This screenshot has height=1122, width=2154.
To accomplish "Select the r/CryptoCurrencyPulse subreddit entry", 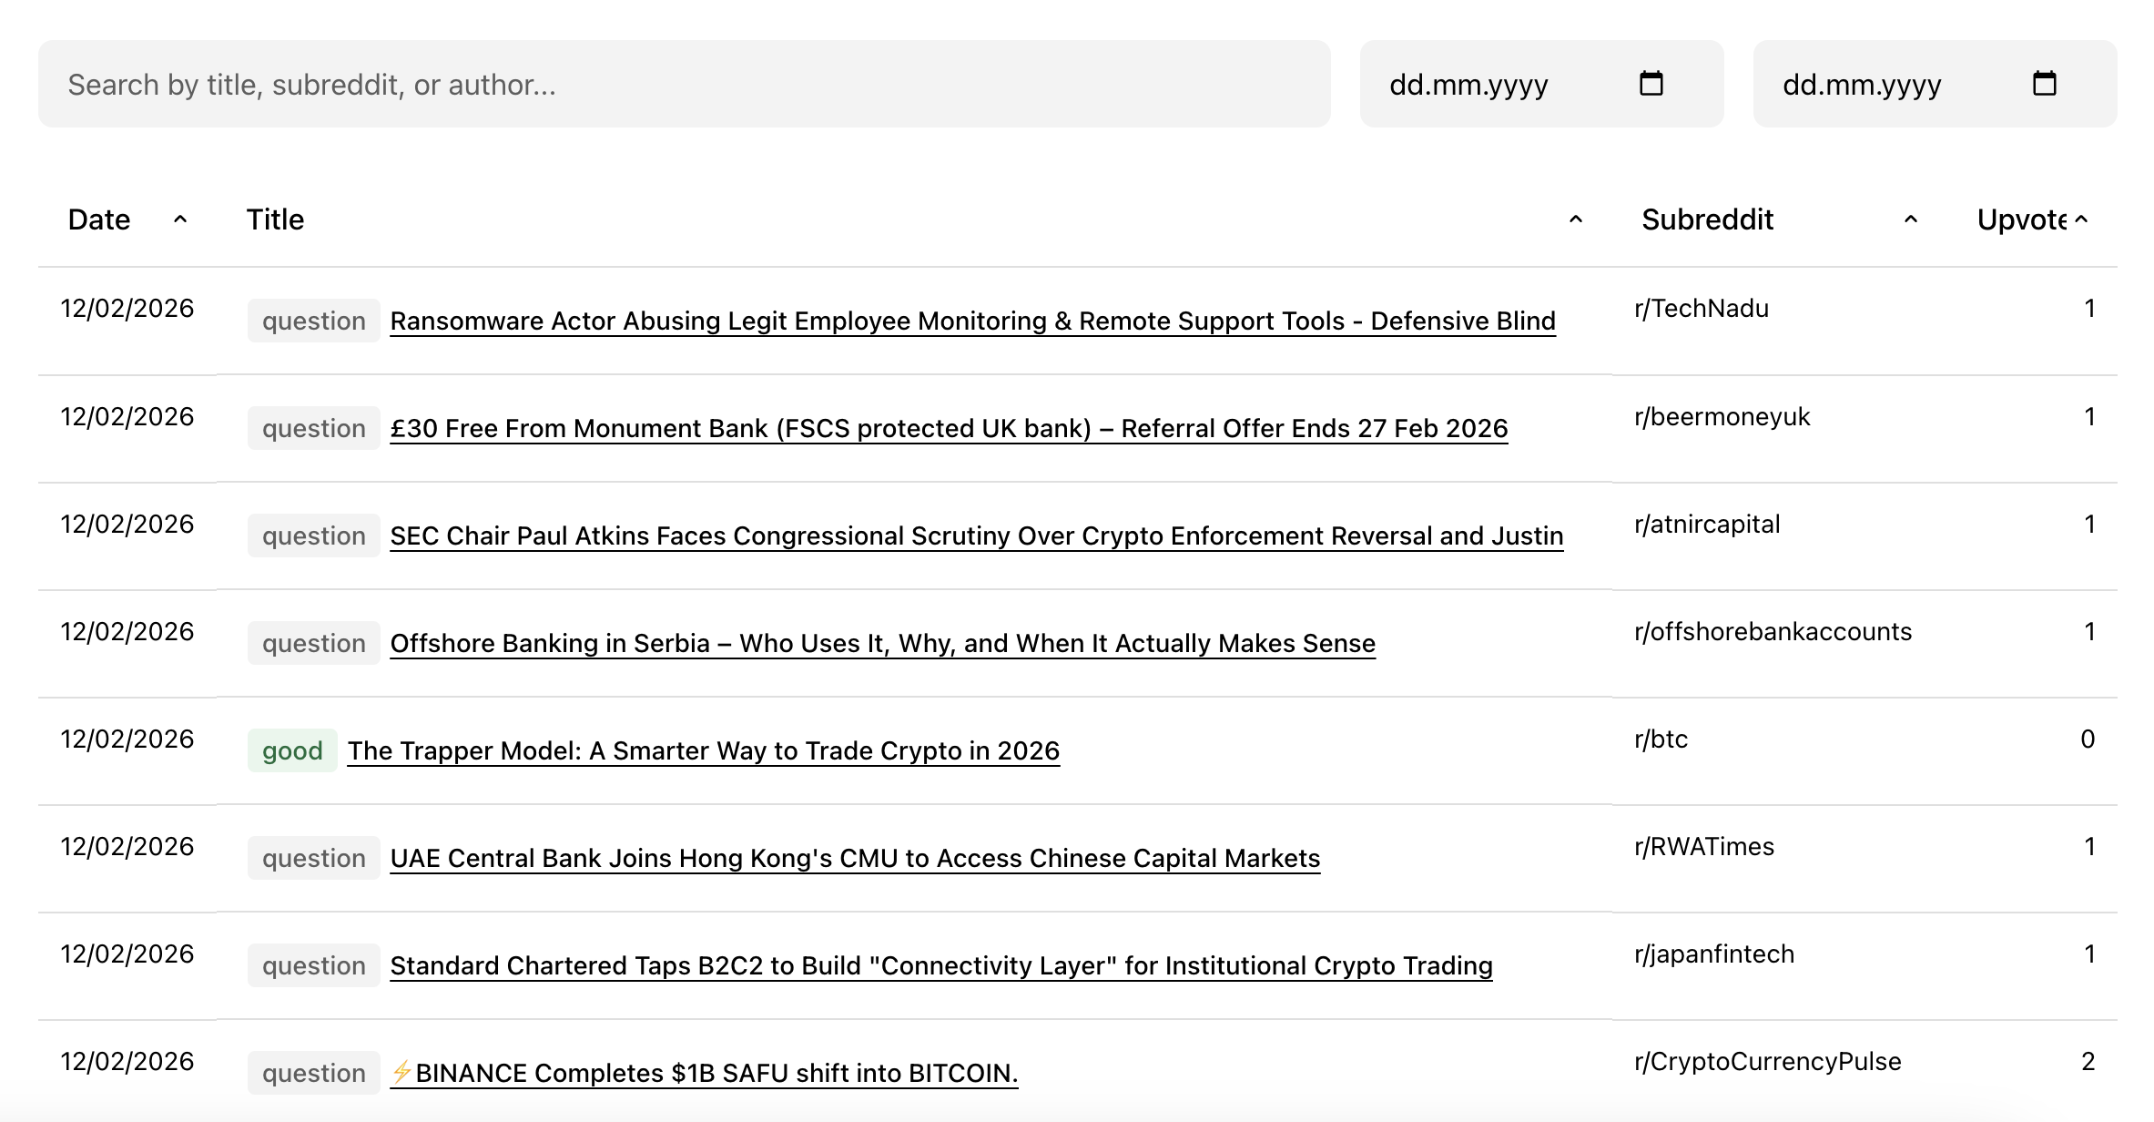I will (1768, 1061).
